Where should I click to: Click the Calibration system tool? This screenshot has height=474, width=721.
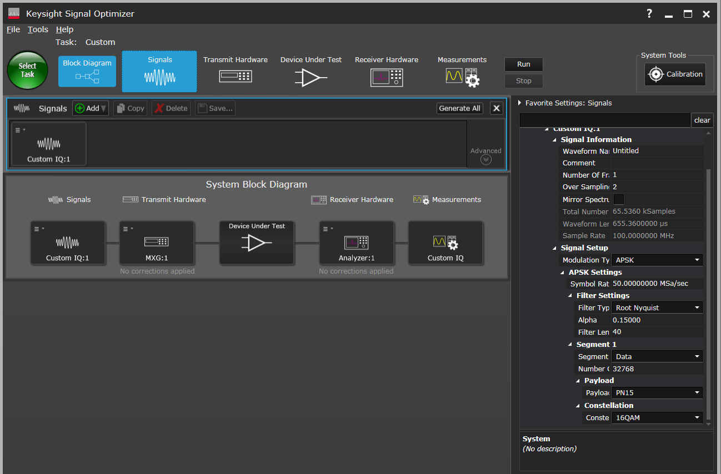pos(675,74)
